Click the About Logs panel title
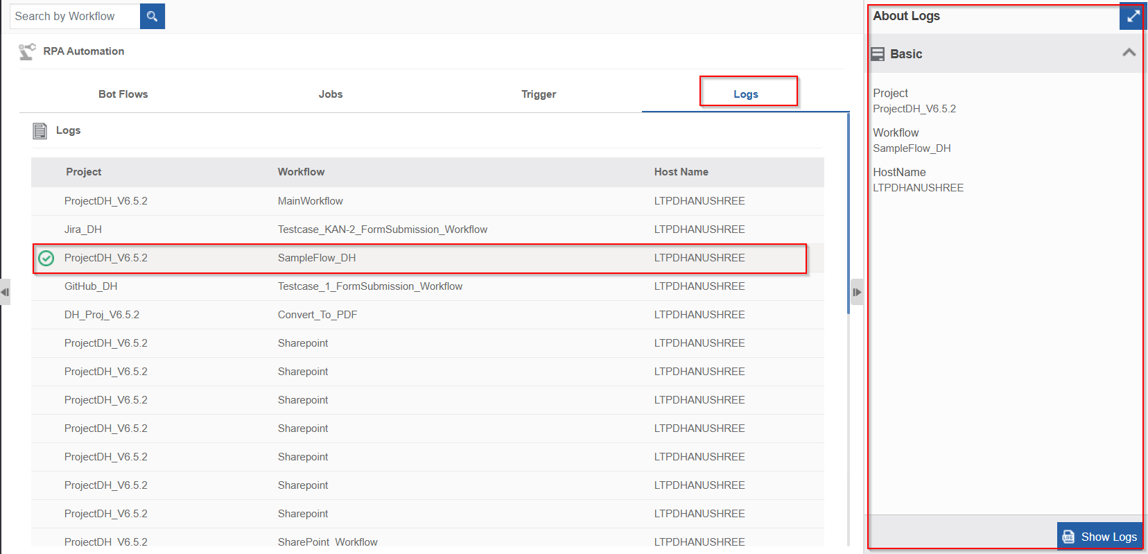Screen dimensions: 1148x554 [906, 16]
